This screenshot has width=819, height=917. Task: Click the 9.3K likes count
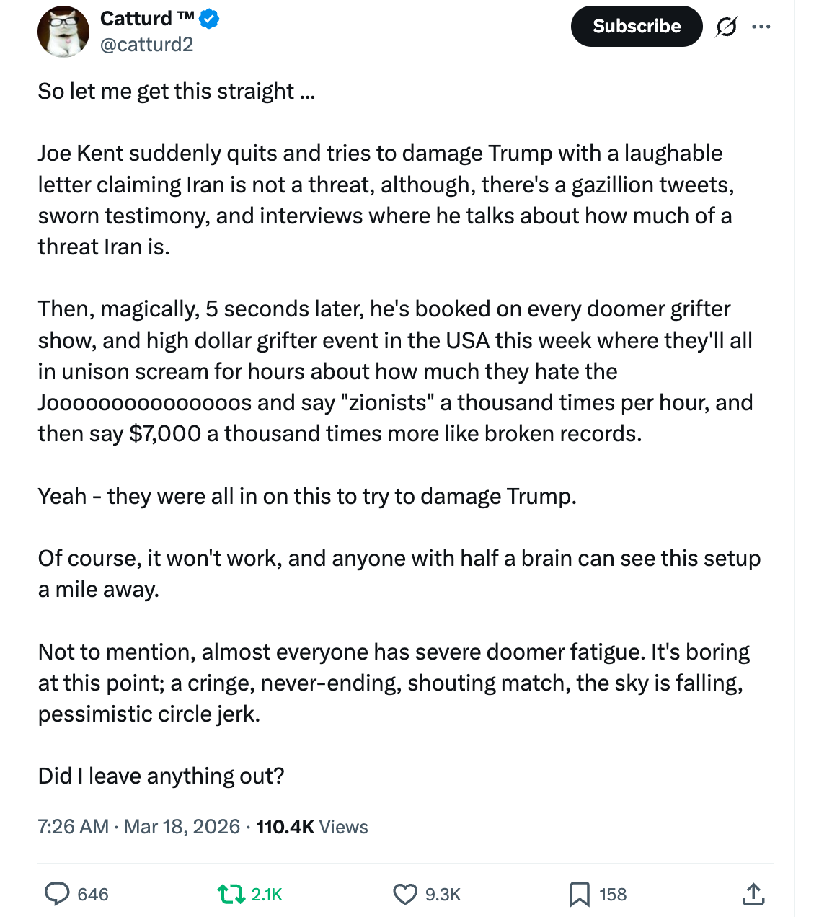coord(443,895)
